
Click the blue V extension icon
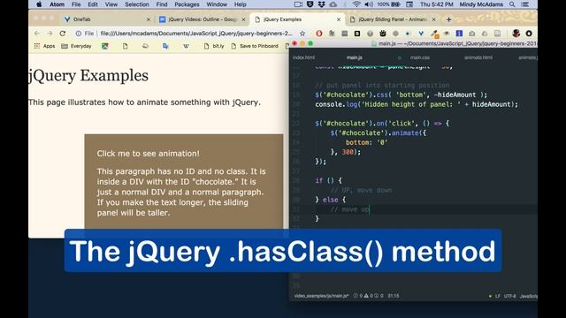(x=421, y=34)
